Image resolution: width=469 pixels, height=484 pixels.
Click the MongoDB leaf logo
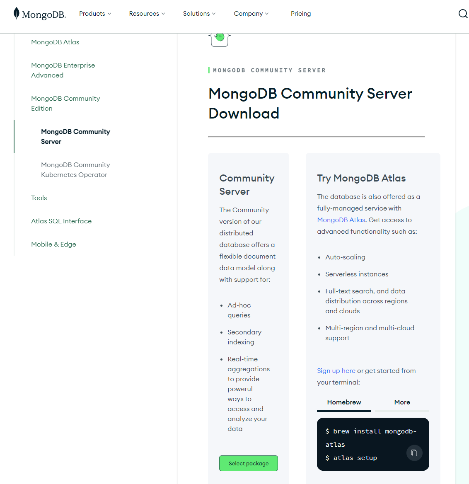(39, 14)
